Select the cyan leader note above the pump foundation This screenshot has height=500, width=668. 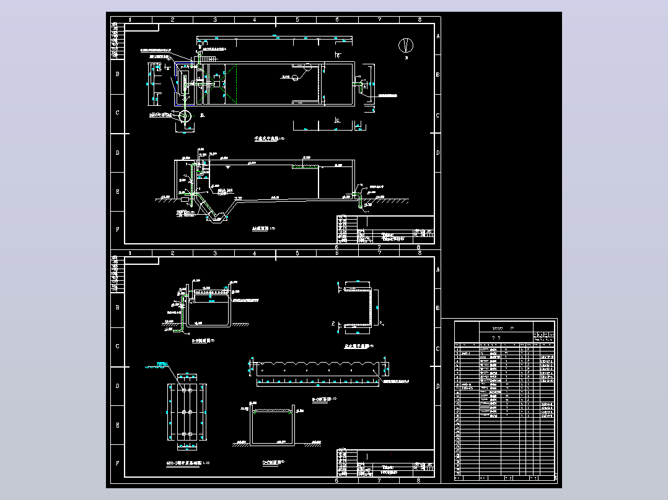(156, 365)
